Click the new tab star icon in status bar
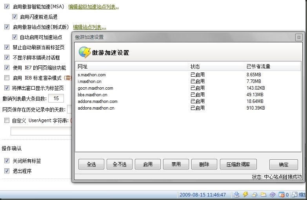The height and width of the screenshot is (200, 307). tap(263, 195)
